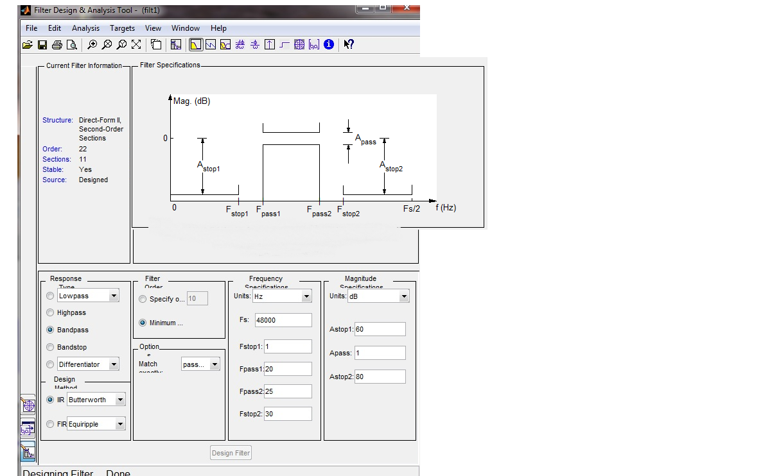The width and height of the screenshot is (781, 476).
Task: Click the Print Preview toolbar icon
Action: click(72, 44)
